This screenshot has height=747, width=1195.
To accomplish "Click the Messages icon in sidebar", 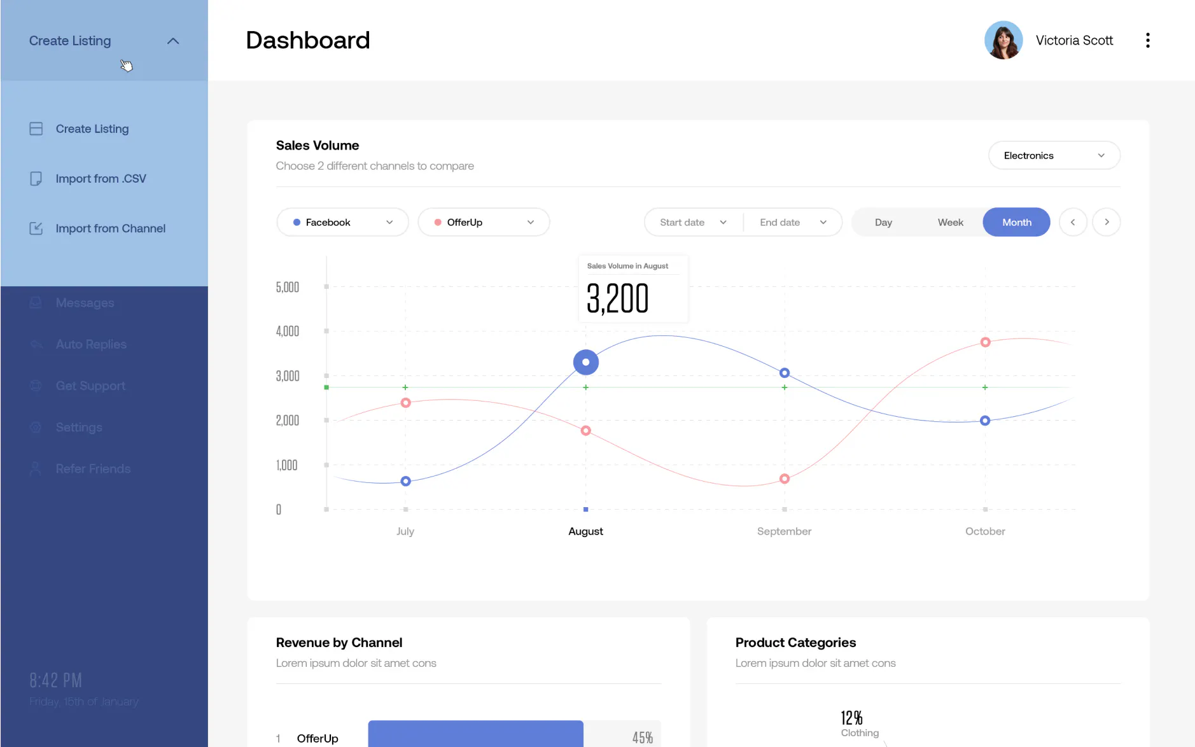I will pyautogui.click(x=36, y=303).
